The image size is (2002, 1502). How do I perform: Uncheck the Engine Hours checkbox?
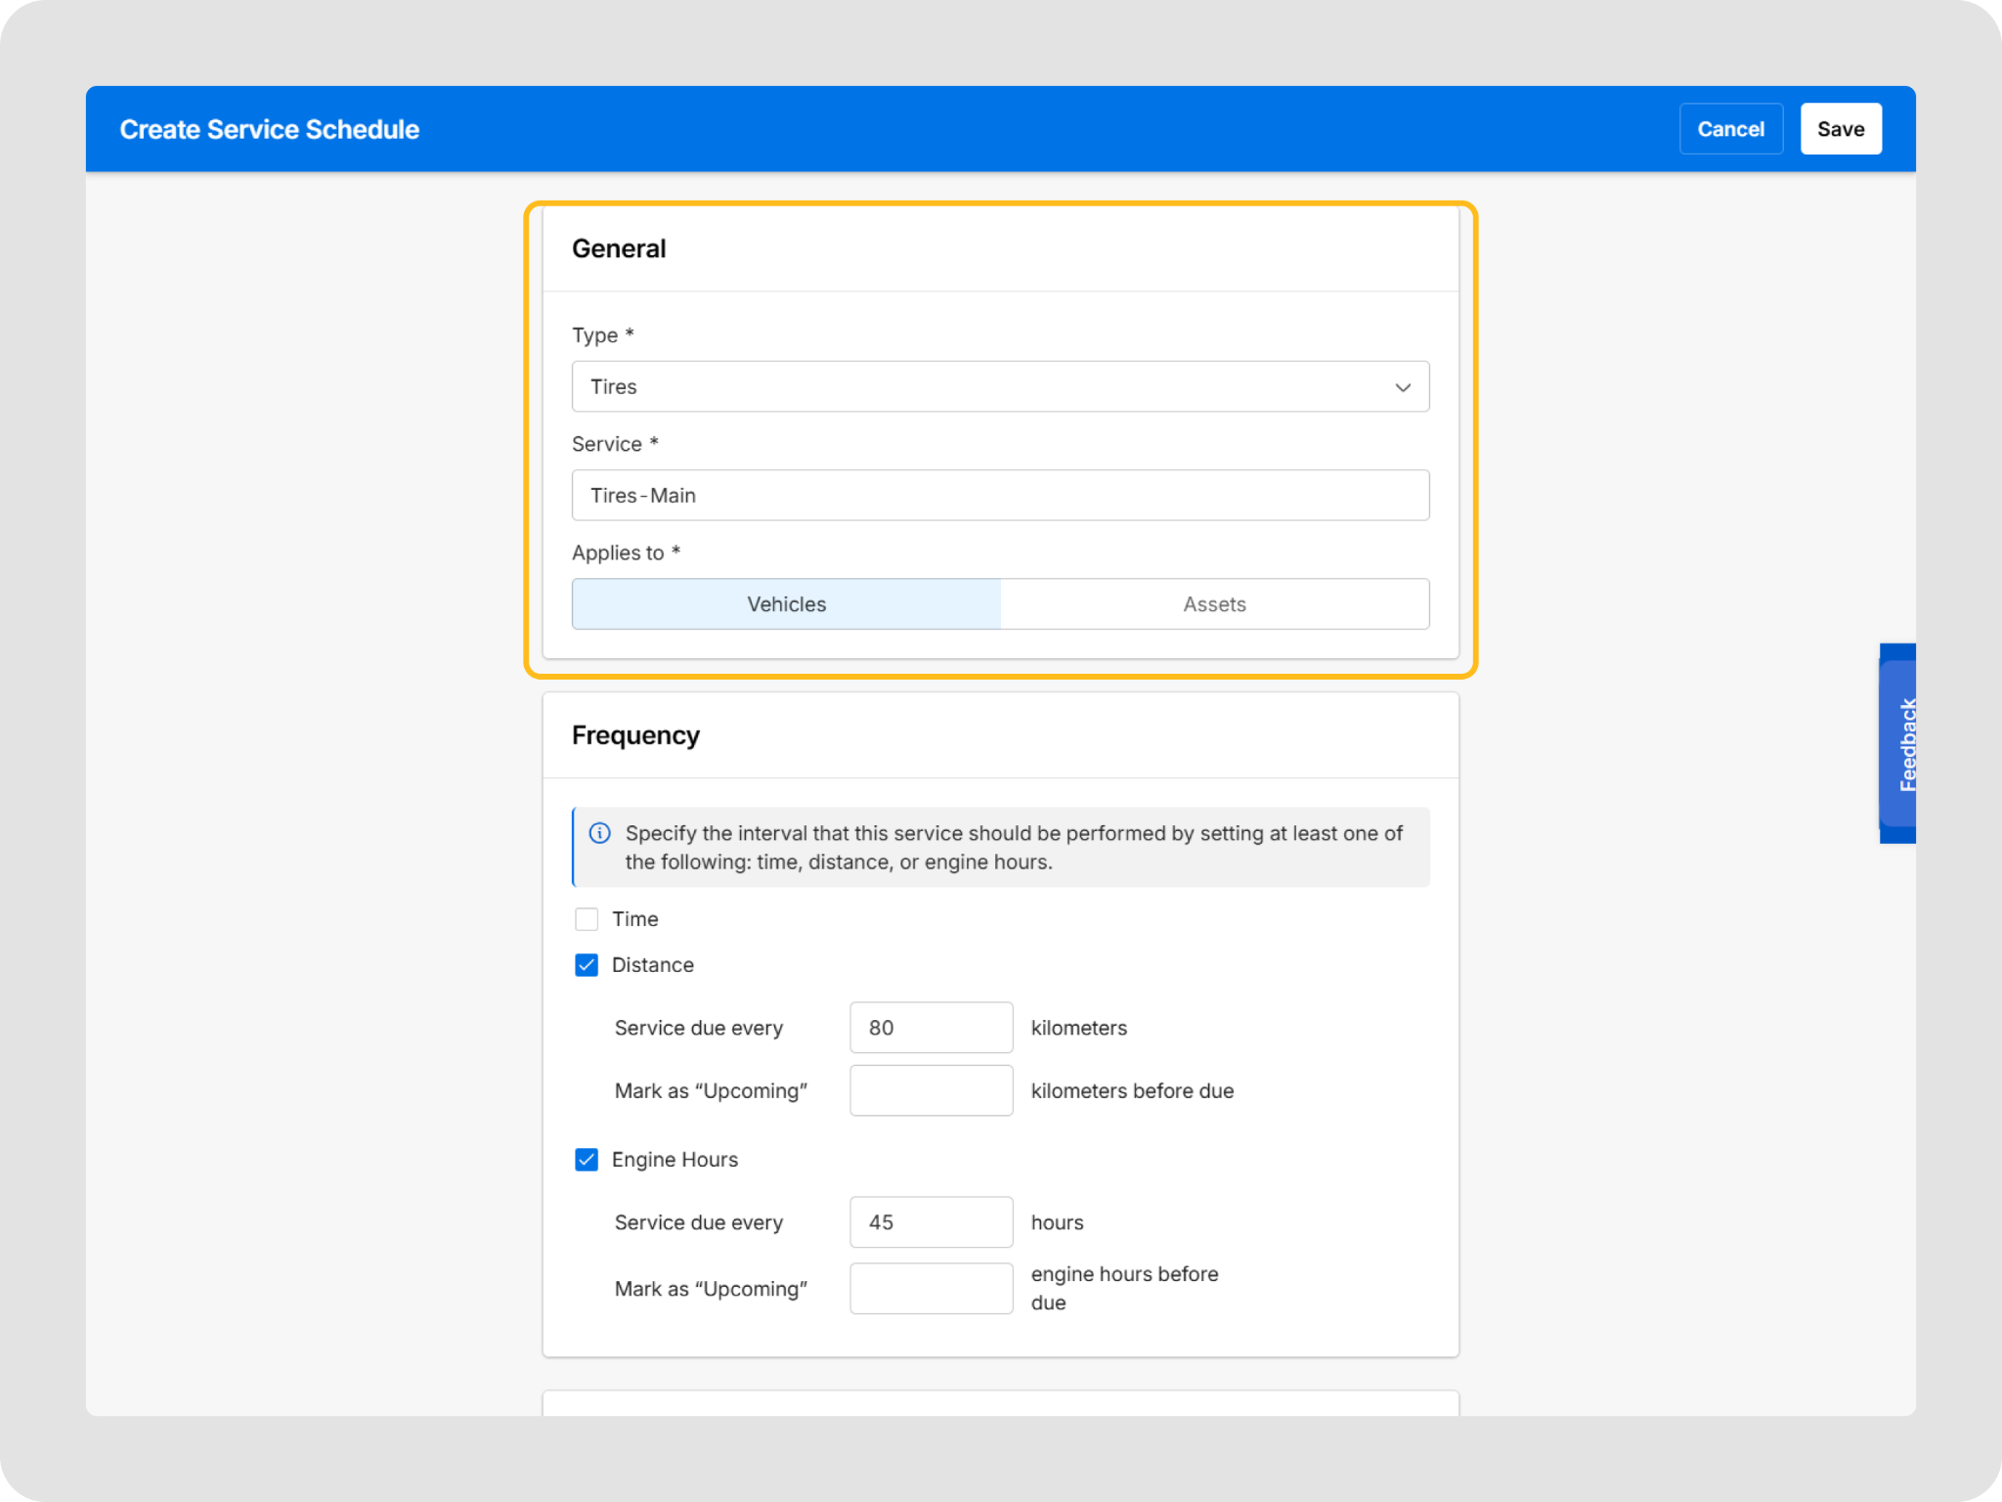click(587, 1160)
